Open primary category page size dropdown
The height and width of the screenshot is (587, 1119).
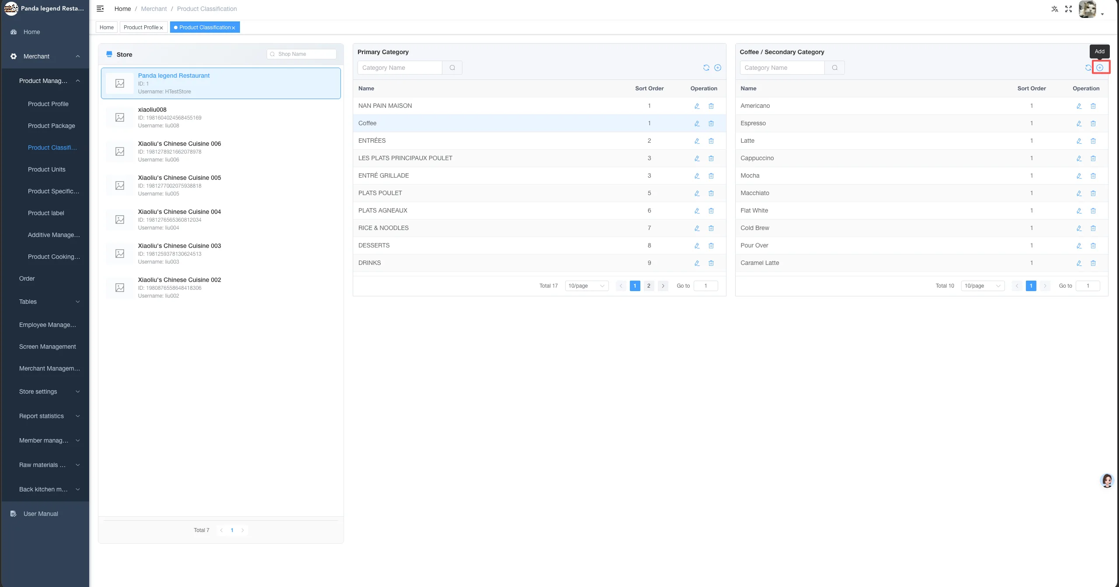587,286
